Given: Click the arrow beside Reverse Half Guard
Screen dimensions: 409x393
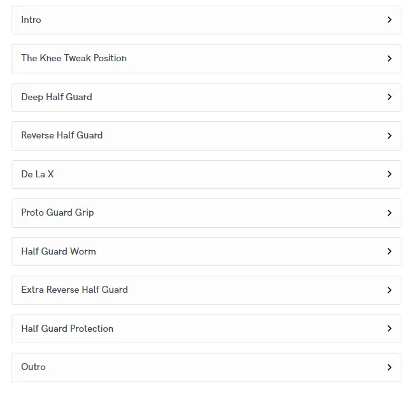Looking at the screenshot, I should click(x=389, y=136).
